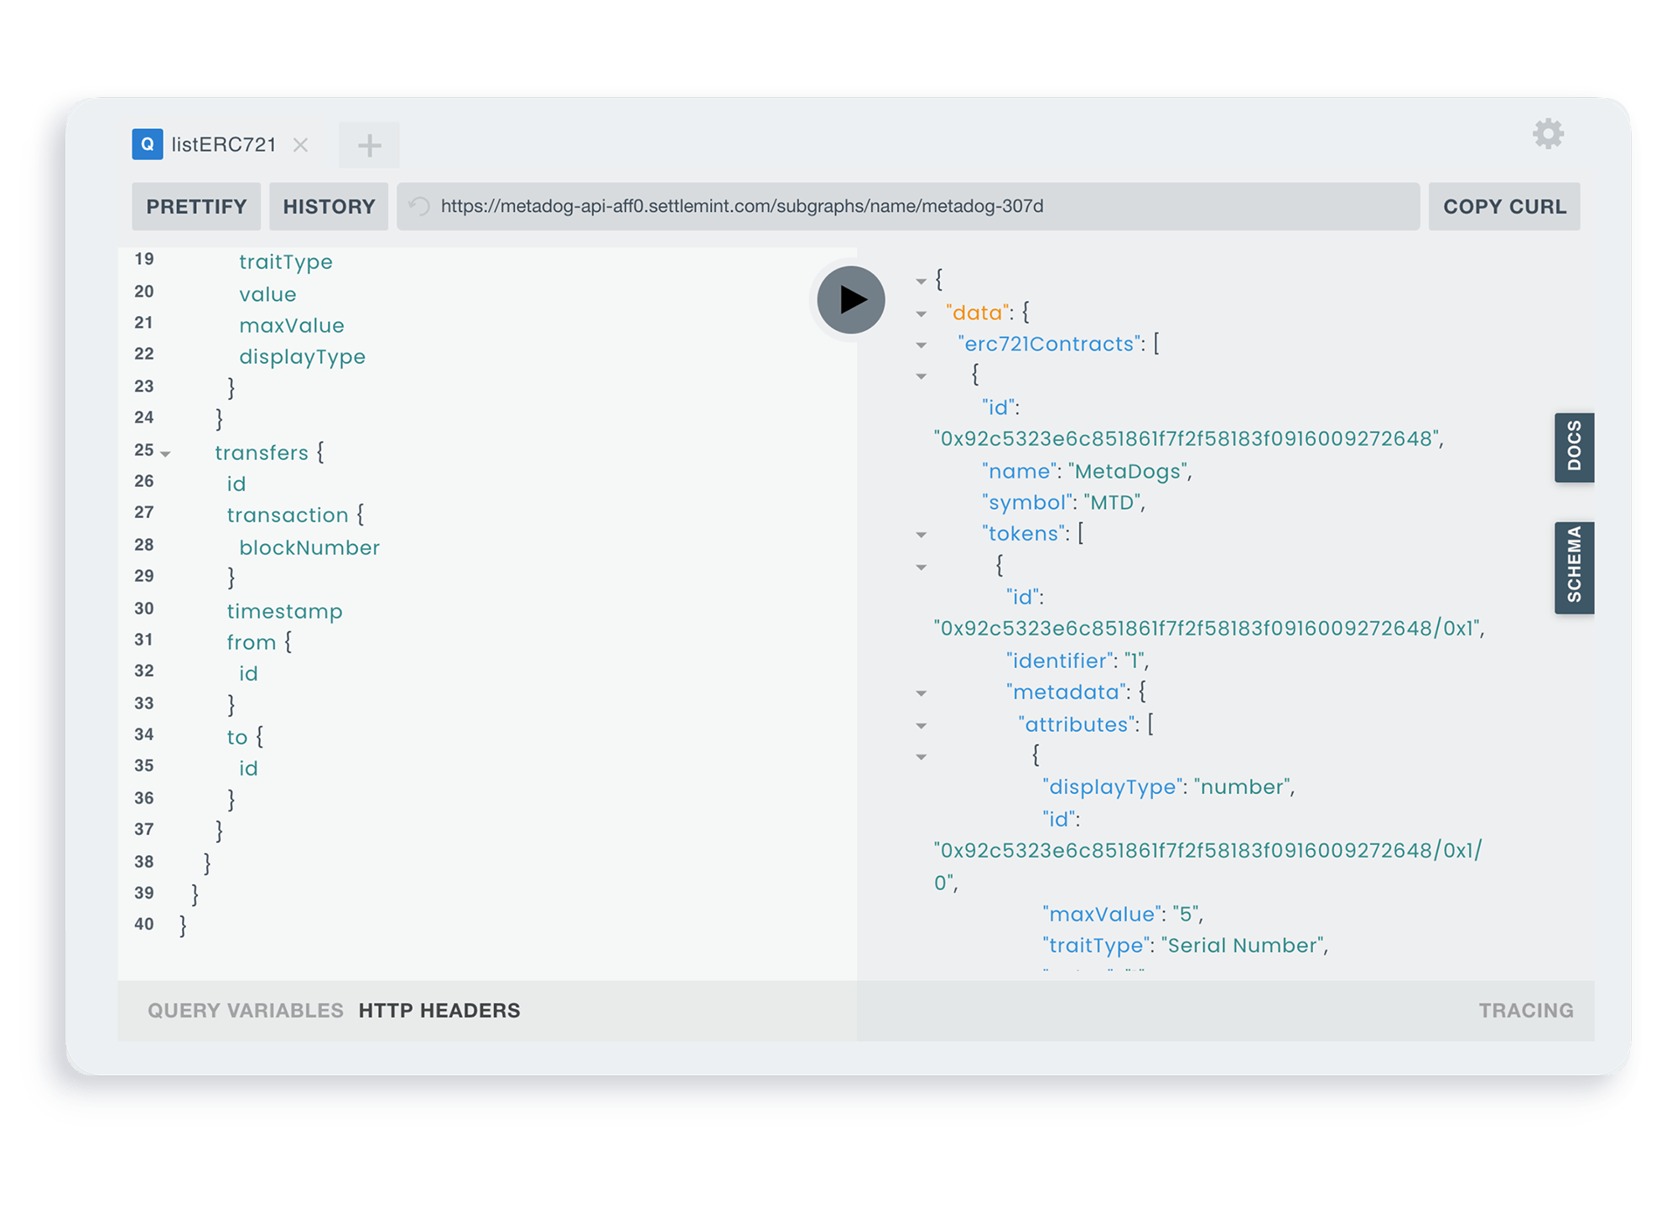Screen dimensions: 1677x1207
Task: Close the listERC721 tab
Action: point(300,145)
